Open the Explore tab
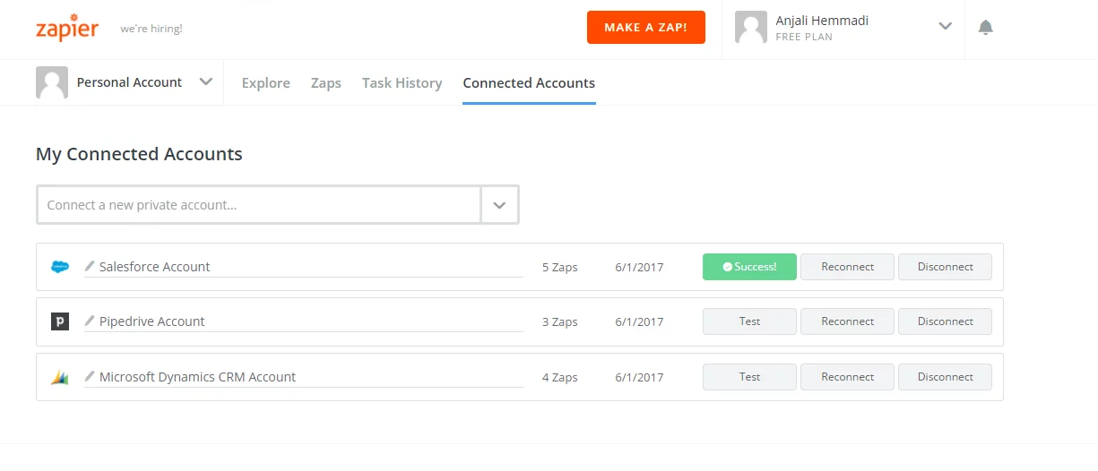This screenshot has height=471, width=1098. tap(266, 83)
